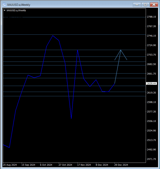Image resolution: width=160 pixels, height=169 pixels.
Task: Click the chart window icon in title bar
Action: (x=4, y=5)
